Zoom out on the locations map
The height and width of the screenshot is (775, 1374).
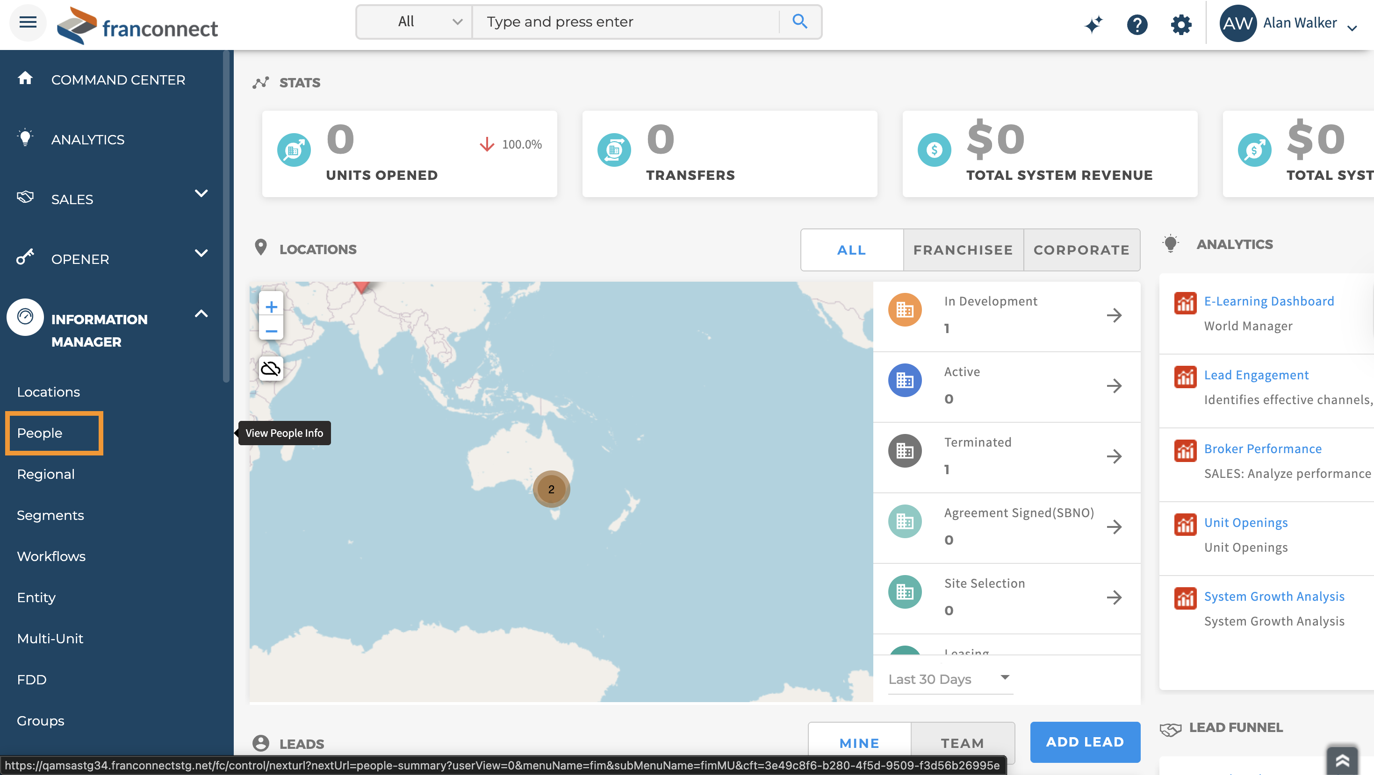(271, 331)
